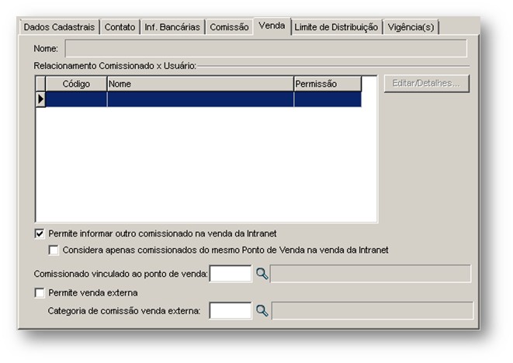Image resolution: width=513 pixels, height=363 pixels.
Task: Open the Dados Cadastrais tab
Action: coord(59,27)
